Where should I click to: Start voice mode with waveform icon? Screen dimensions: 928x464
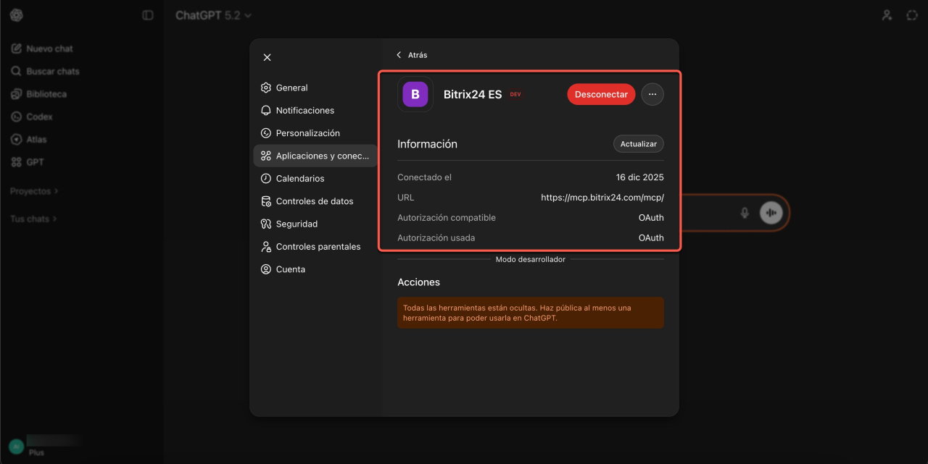click(x=771, y=213)
